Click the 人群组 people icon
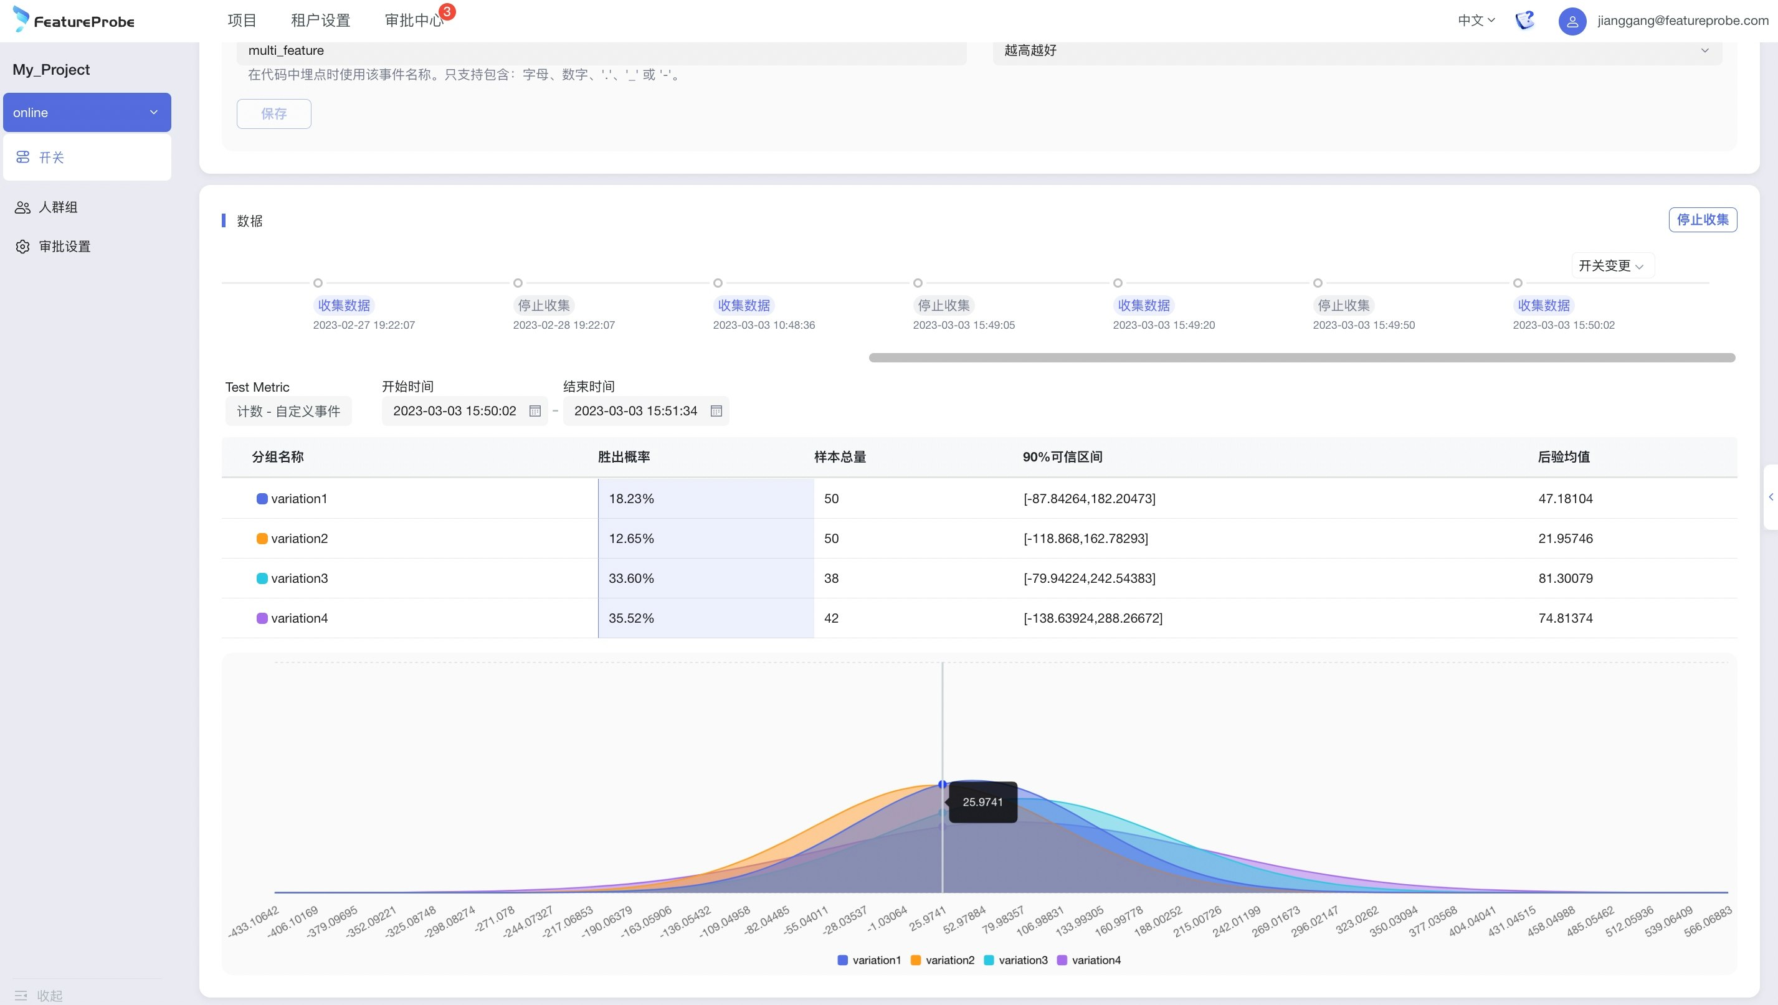 point(23,207)
